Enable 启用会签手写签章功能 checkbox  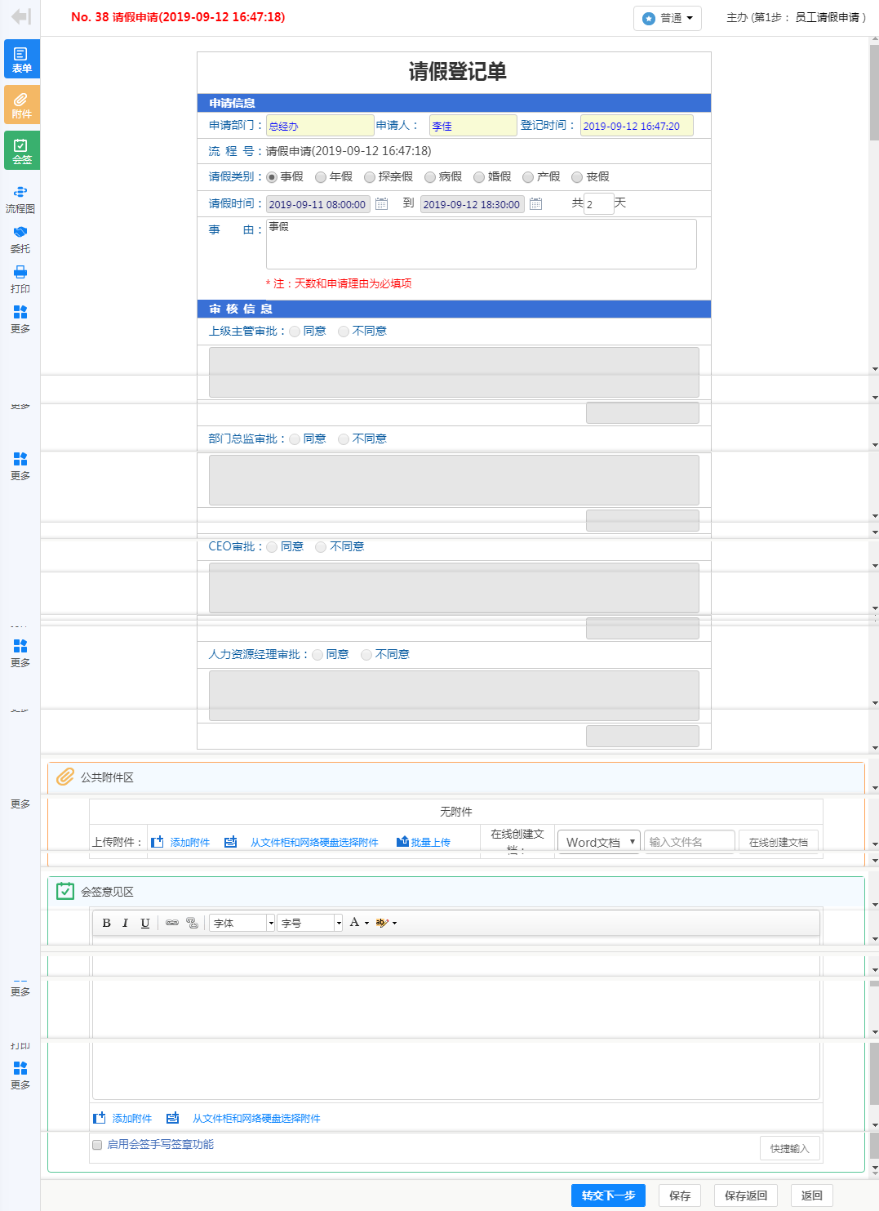[97, 1145]
